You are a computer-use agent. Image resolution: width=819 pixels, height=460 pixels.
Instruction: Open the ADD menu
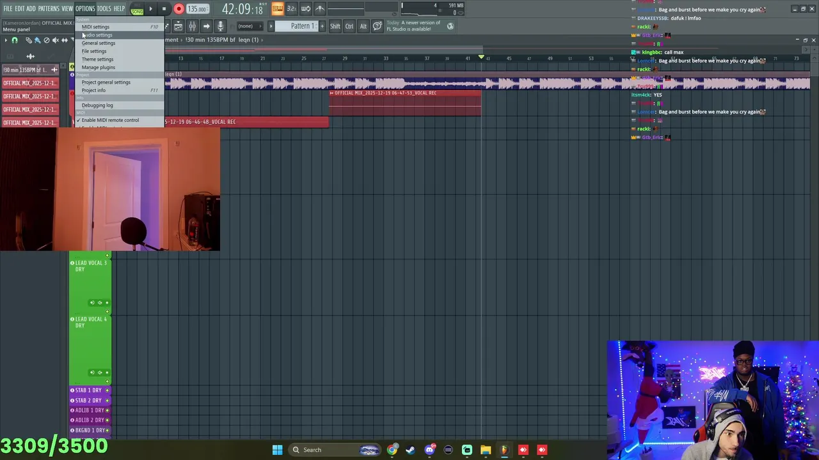(x=31, y=8)
